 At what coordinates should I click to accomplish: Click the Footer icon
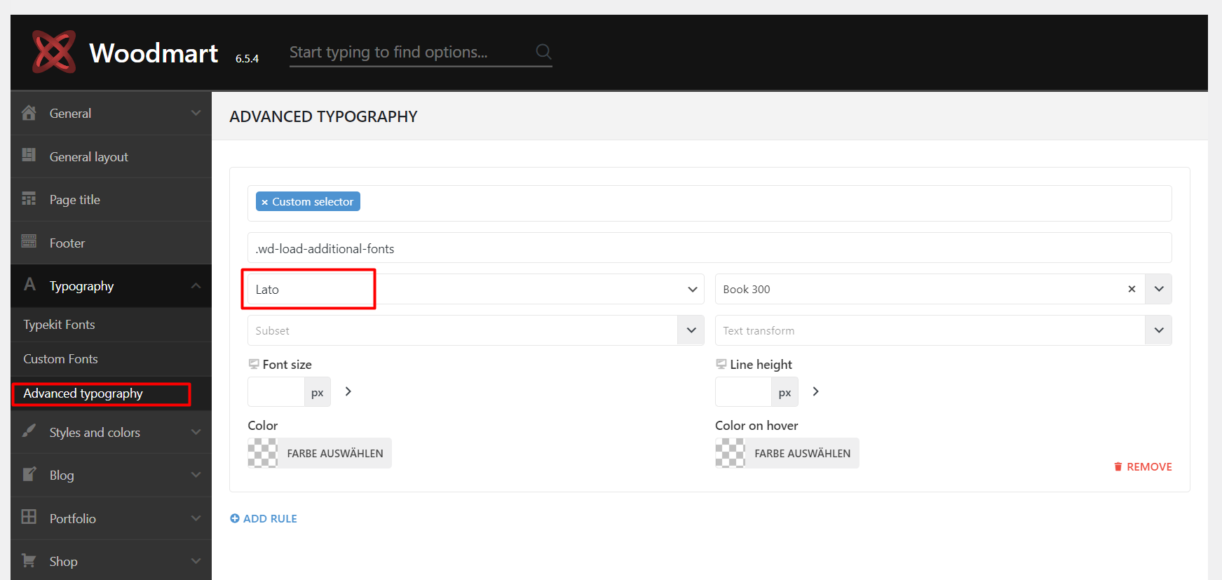pyautogui.click(x=29, y=241)
